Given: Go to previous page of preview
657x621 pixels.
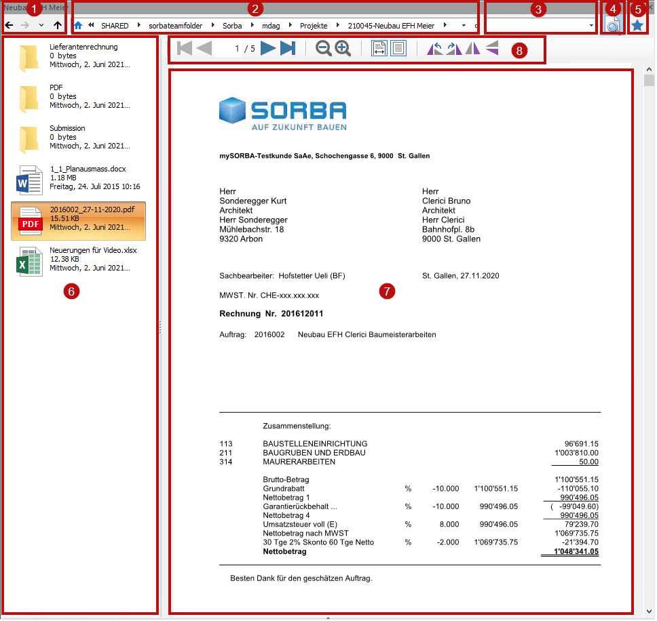Looking at the screenshot, I should [x=204, y=49].
